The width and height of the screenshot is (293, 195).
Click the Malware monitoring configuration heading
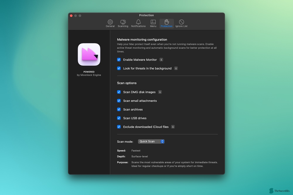[x=142, y=40]
